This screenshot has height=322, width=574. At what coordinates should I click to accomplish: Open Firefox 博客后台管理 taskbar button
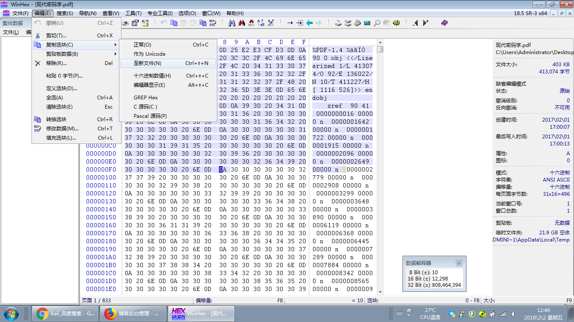pyautogui.click(x=133, y=313)
